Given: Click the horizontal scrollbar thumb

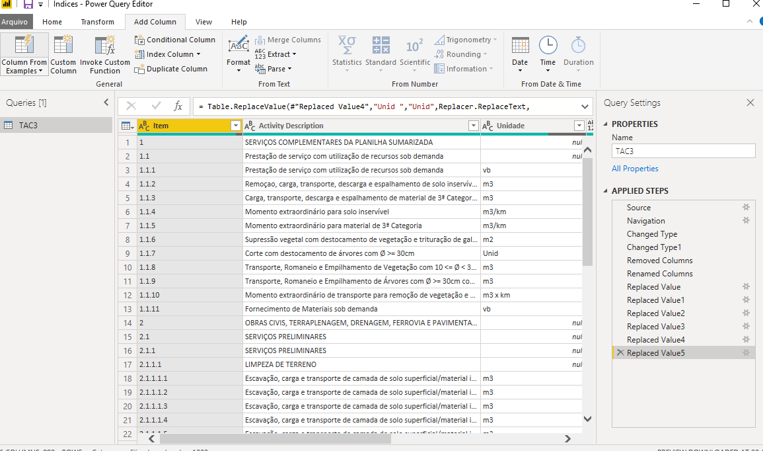Looking at the screenshot, I should point(275,438).
